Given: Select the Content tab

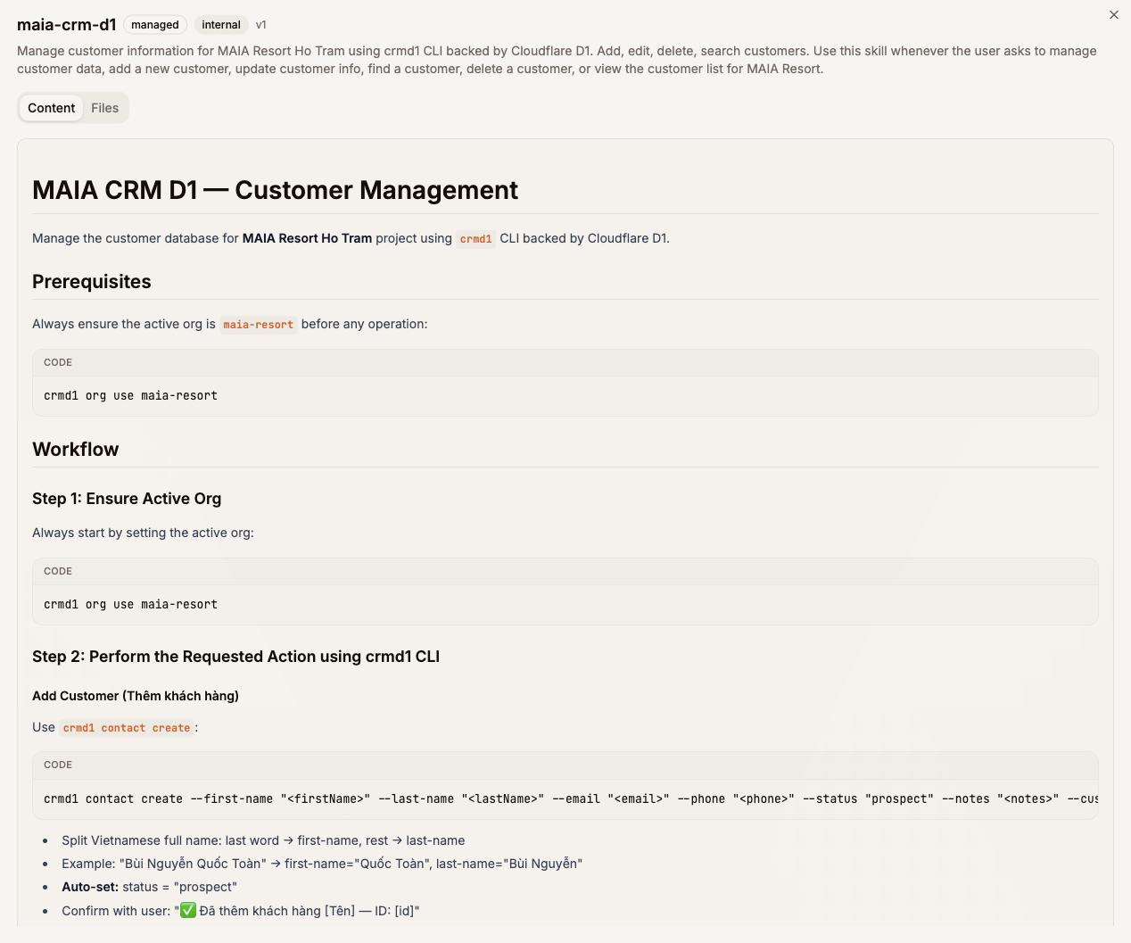Looking at the screenshot, I should pos(52,108).
